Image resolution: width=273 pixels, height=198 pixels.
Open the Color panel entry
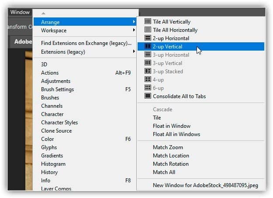(48, 139)
